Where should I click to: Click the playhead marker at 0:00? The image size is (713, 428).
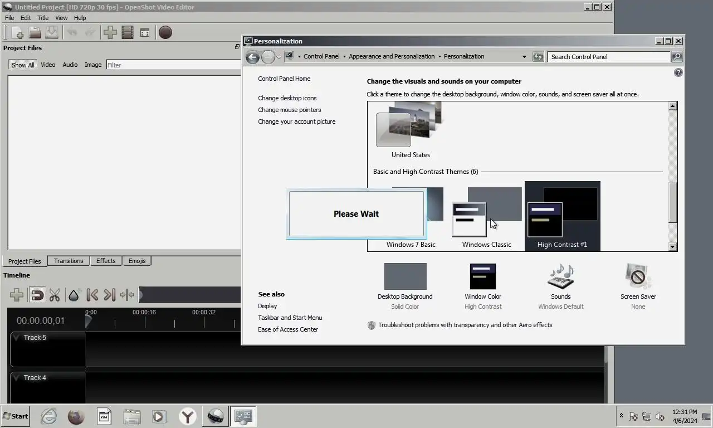tap(88, 320)
